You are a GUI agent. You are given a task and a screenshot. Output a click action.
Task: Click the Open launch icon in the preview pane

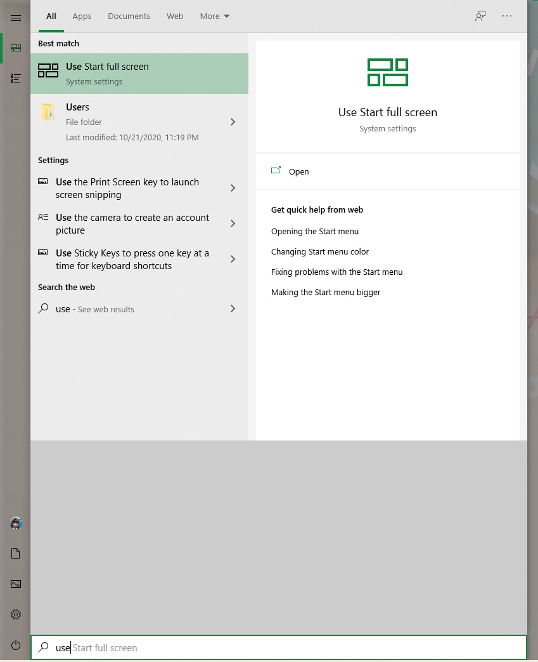(276, 170)
